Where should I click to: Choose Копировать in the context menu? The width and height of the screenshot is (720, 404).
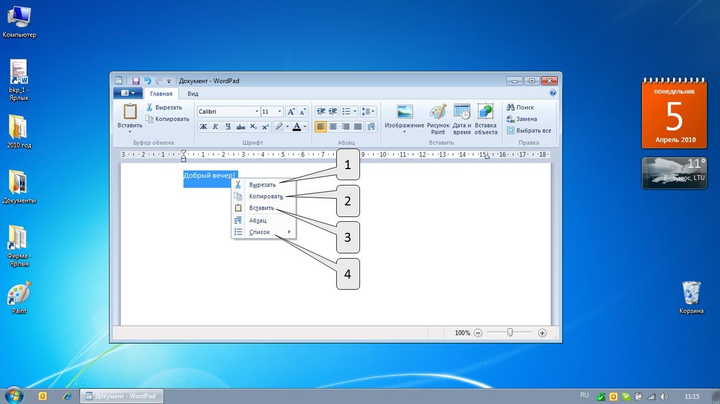tap(266, 196)
